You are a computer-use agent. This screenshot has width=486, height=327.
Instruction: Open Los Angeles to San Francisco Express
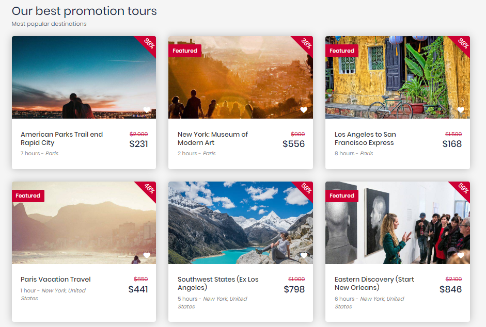click(x=365, y=138)
